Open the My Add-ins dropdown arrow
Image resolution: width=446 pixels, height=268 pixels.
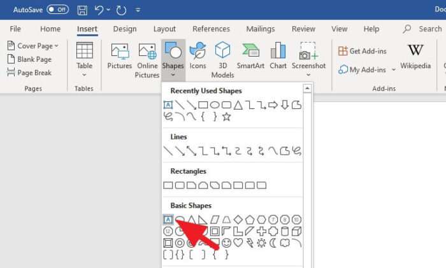394,69
